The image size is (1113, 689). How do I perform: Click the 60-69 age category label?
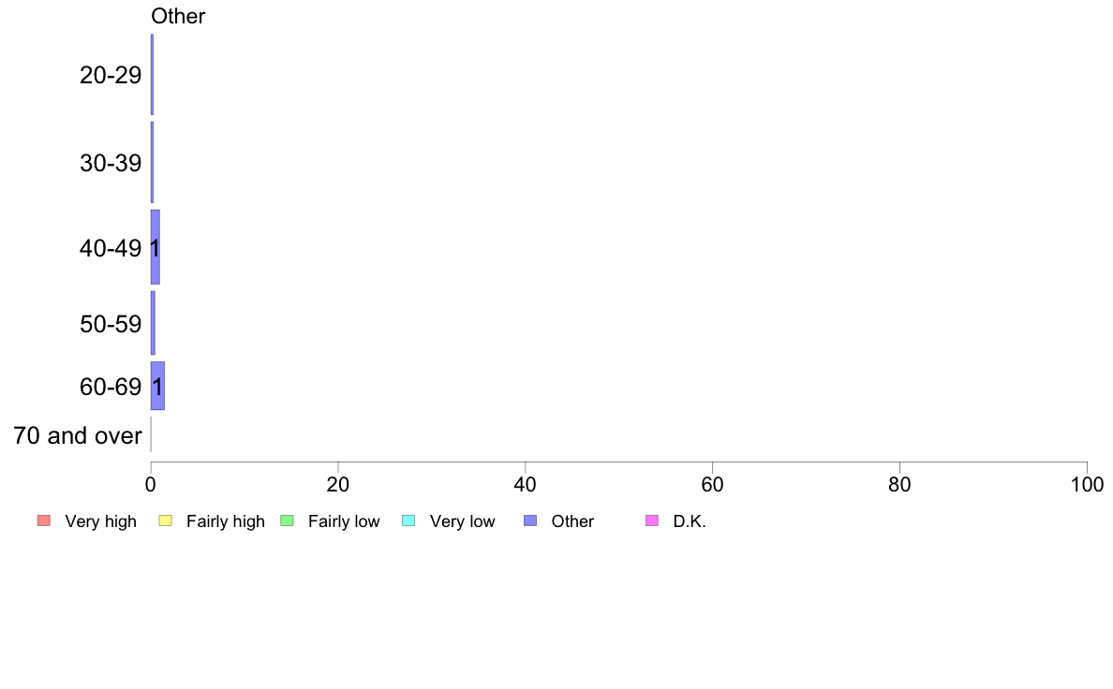coord(111,387)
